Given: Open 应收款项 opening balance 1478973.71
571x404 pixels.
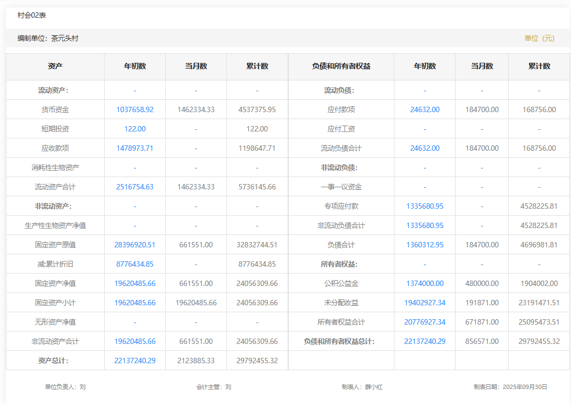Looking at the screenshot, I should point(135,148).
